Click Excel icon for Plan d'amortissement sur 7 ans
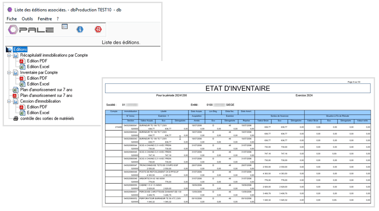379x211 pixels. click(16, 89)
